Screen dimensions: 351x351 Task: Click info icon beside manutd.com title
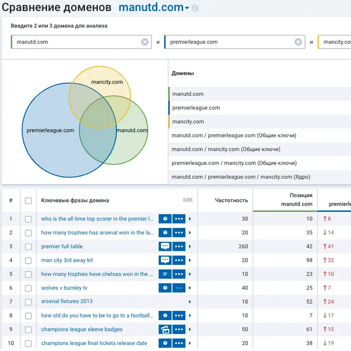tap(195, 8)
